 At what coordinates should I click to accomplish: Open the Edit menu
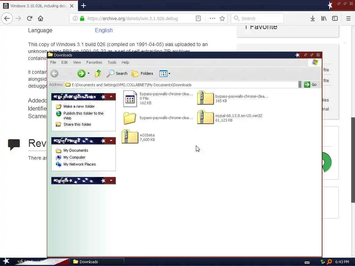point(64,62)
